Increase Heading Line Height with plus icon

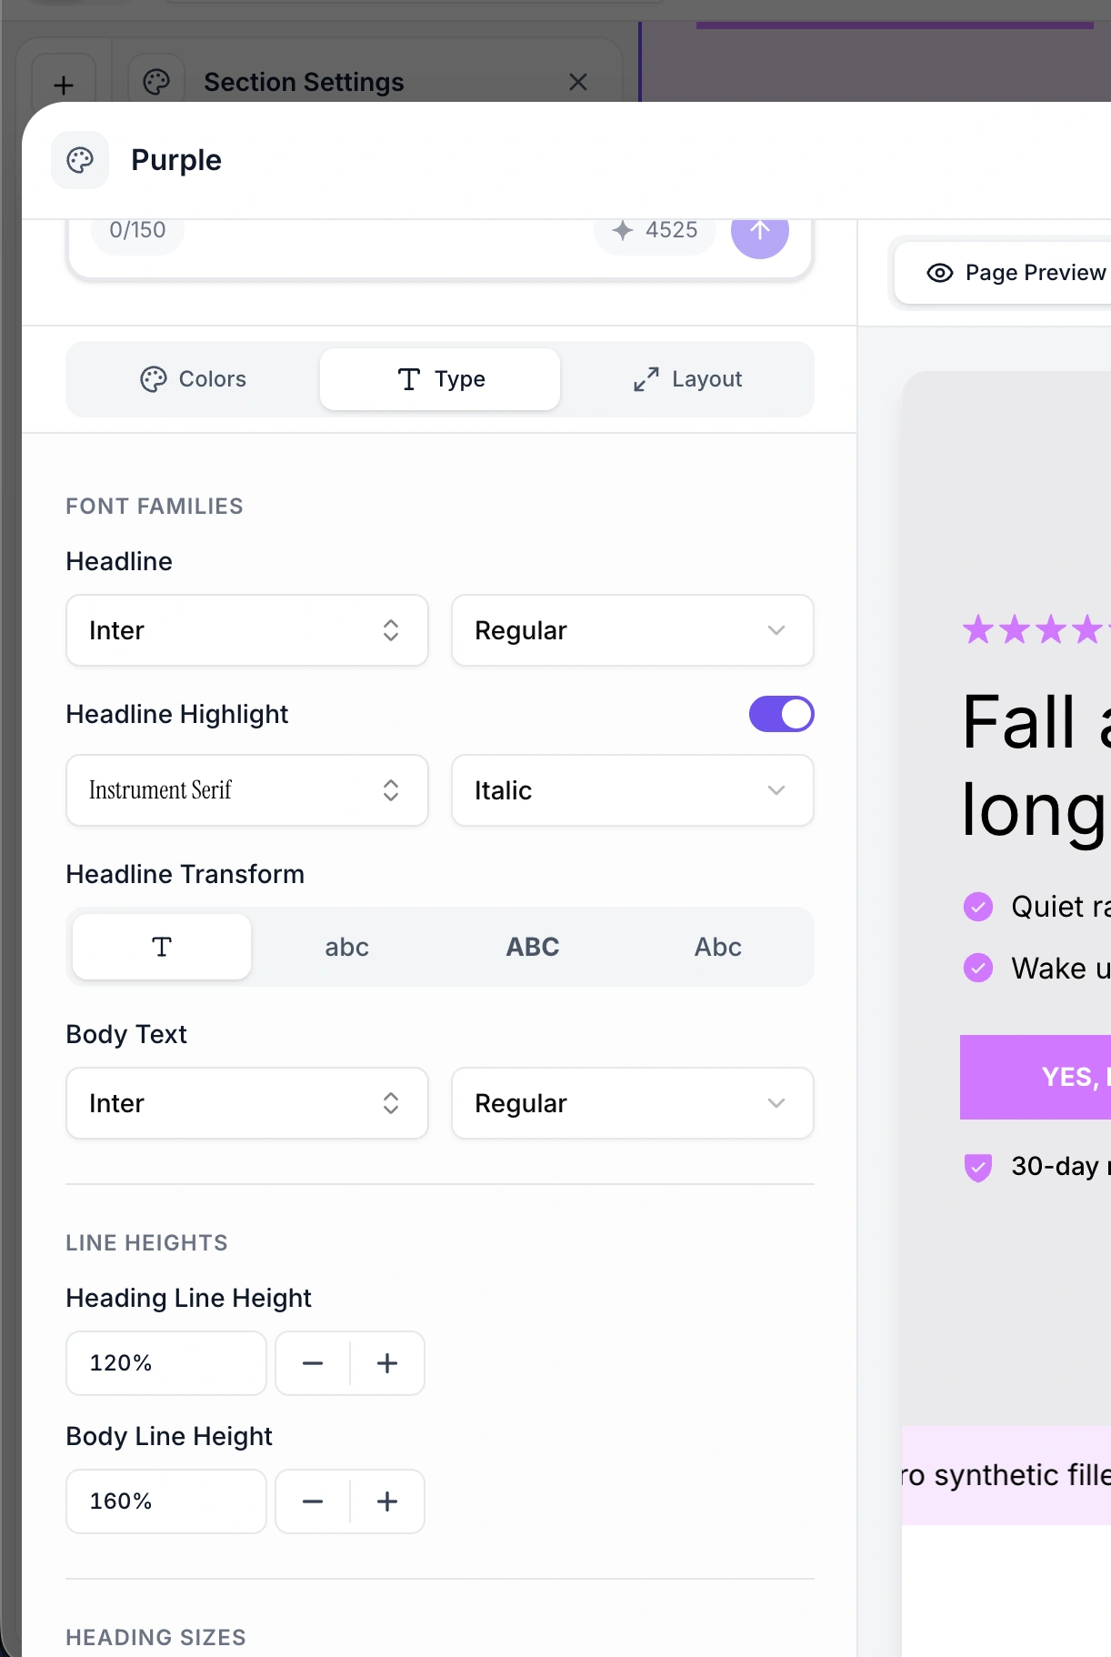pyautogui.click(x=387, y=1363)
